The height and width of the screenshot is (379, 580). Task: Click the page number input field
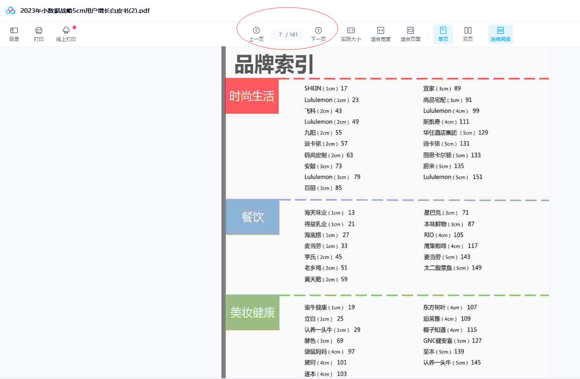(281, 35)
